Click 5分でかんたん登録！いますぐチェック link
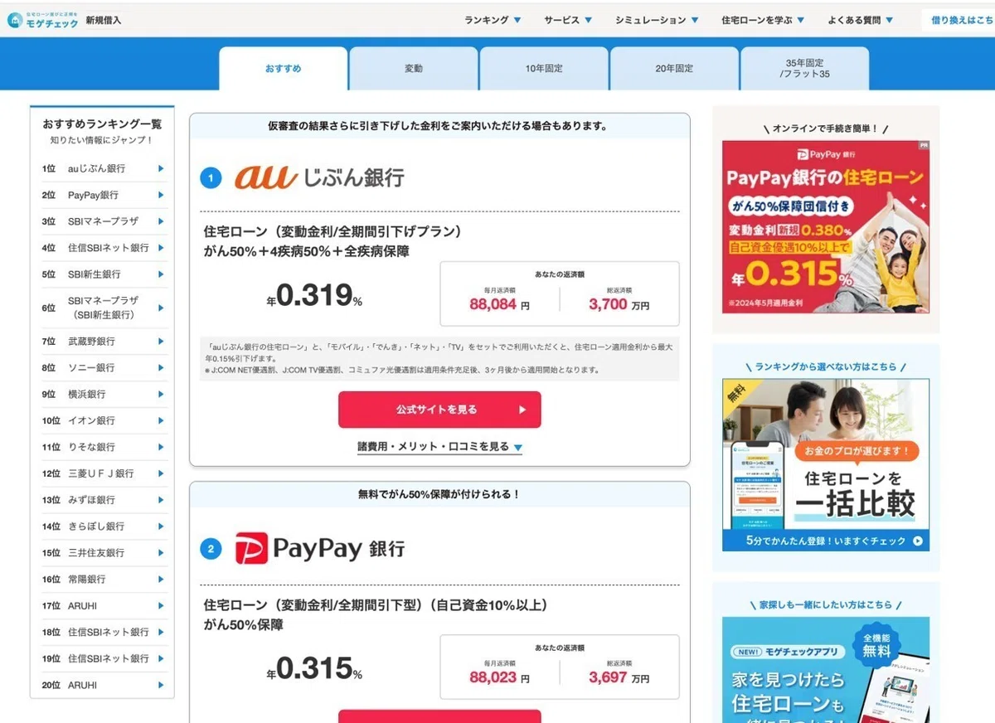 click(826, 541)
